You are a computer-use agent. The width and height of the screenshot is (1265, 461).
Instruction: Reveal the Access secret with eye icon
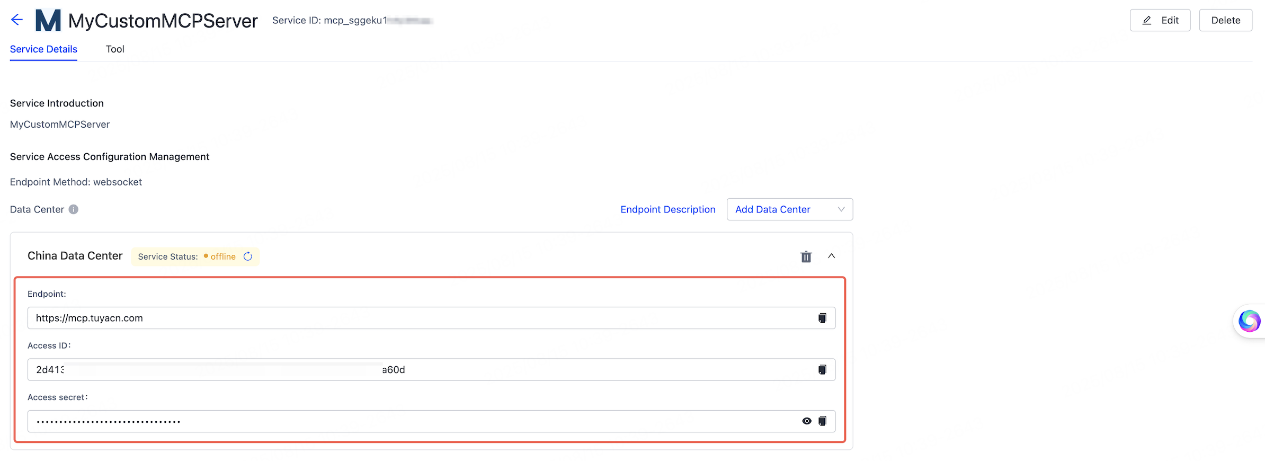point(807,421)
